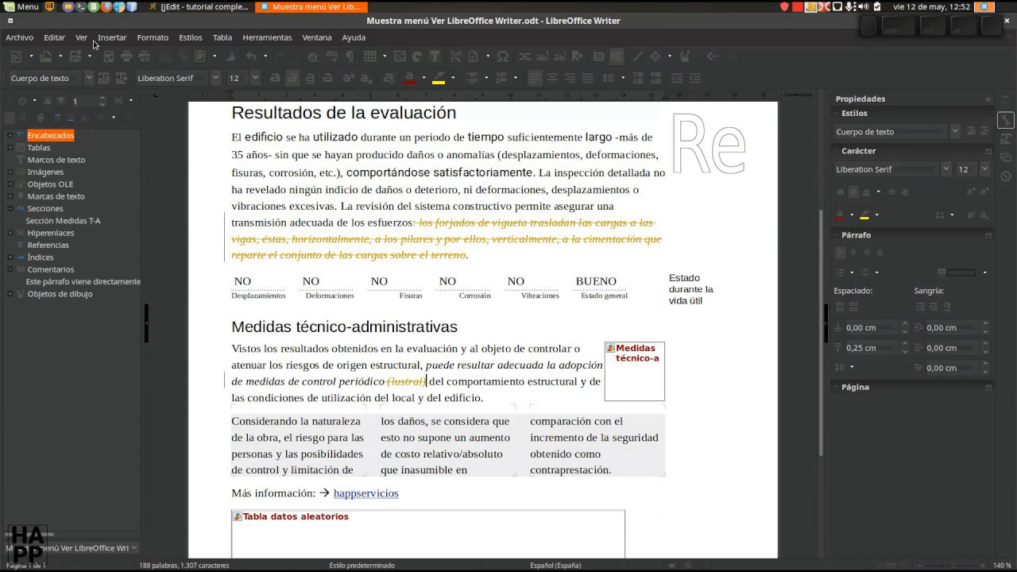The width and height of the screenshot is (1017, 572).
Task: Expand the Tablas node in Navigator
Action: 10,148
